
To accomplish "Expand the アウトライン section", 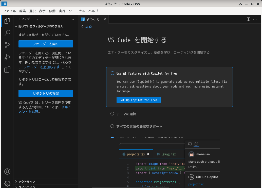I will point(46,182).
